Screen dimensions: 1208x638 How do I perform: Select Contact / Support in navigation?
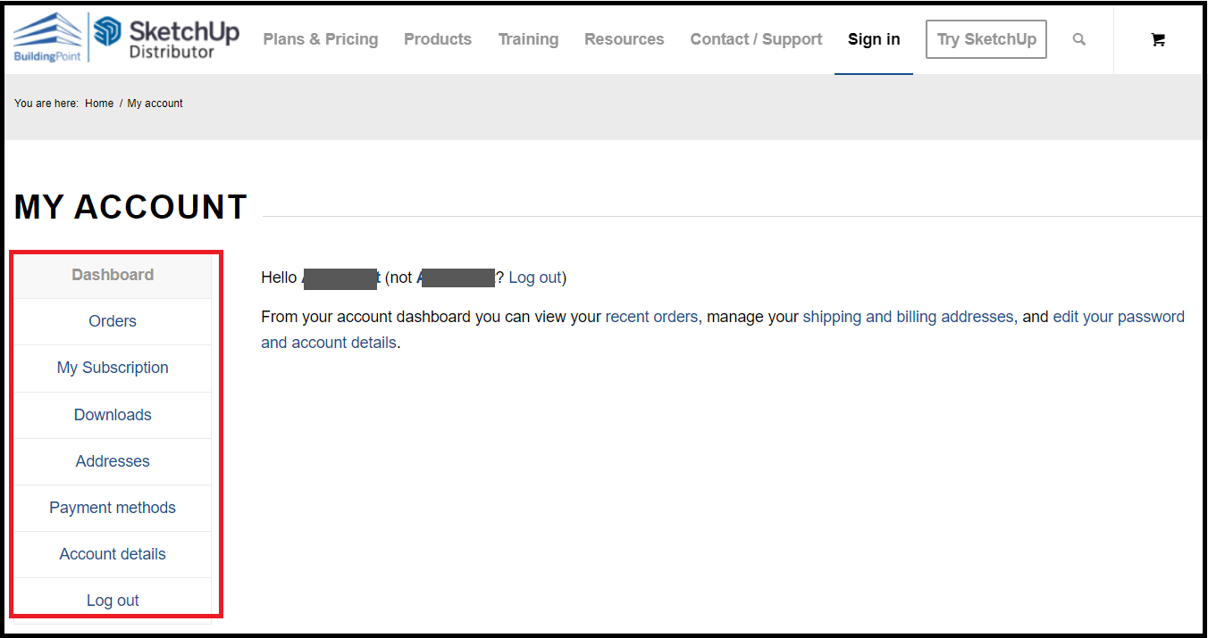pyautogui.click(x=756, y=39)
